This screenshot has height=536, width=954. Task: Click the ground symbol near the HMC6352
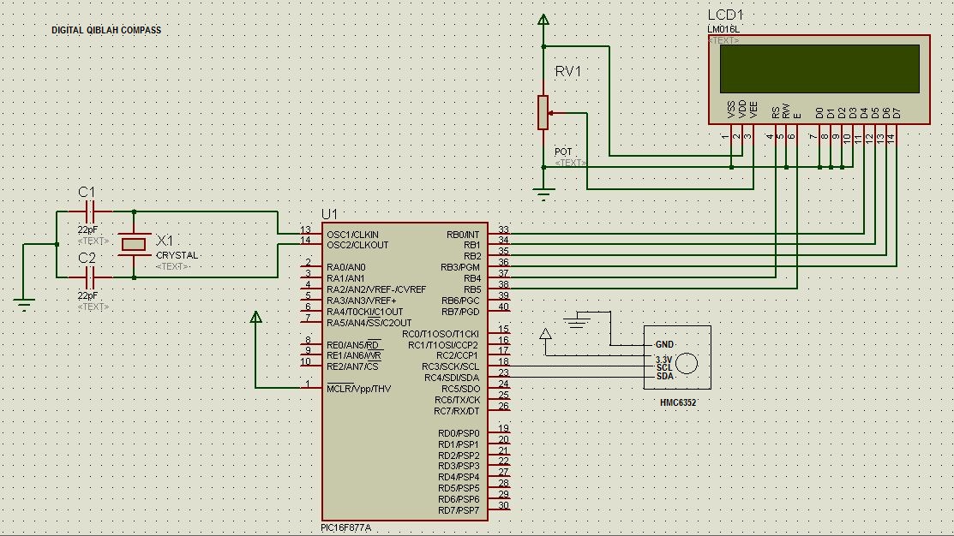576,321
